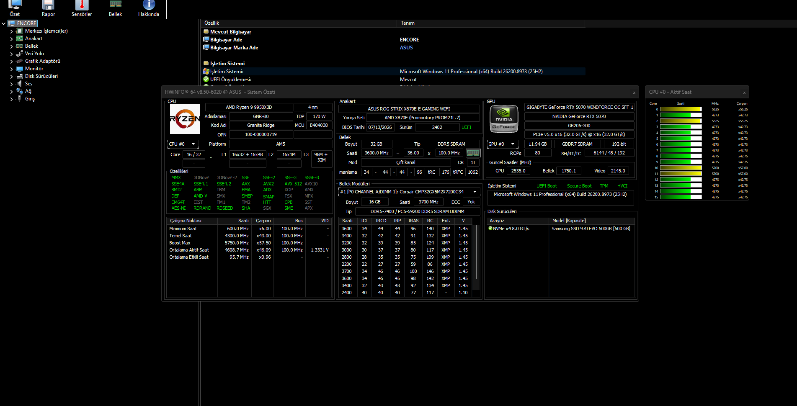
Task: Select the Ağ network icon in tree
Action: (x=20, y=91)
